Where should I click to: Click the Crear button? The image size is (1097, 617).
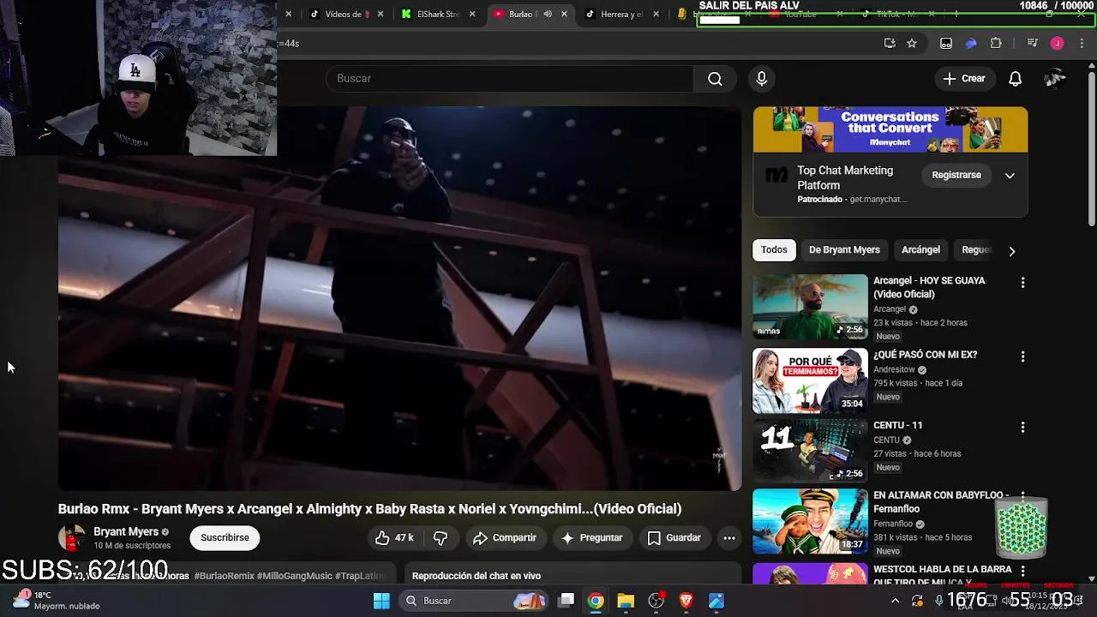pyautogui.click(x=964, y=79)
